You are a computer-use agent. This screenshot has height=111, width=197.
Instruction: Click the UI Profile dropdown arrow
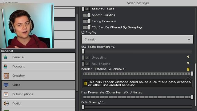(189, 39)
